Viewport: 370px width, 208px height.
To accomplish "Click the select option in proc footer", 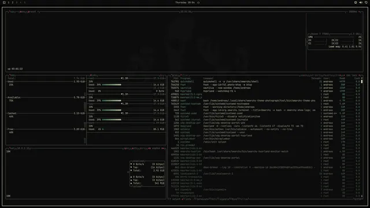I will pos(176,199).
